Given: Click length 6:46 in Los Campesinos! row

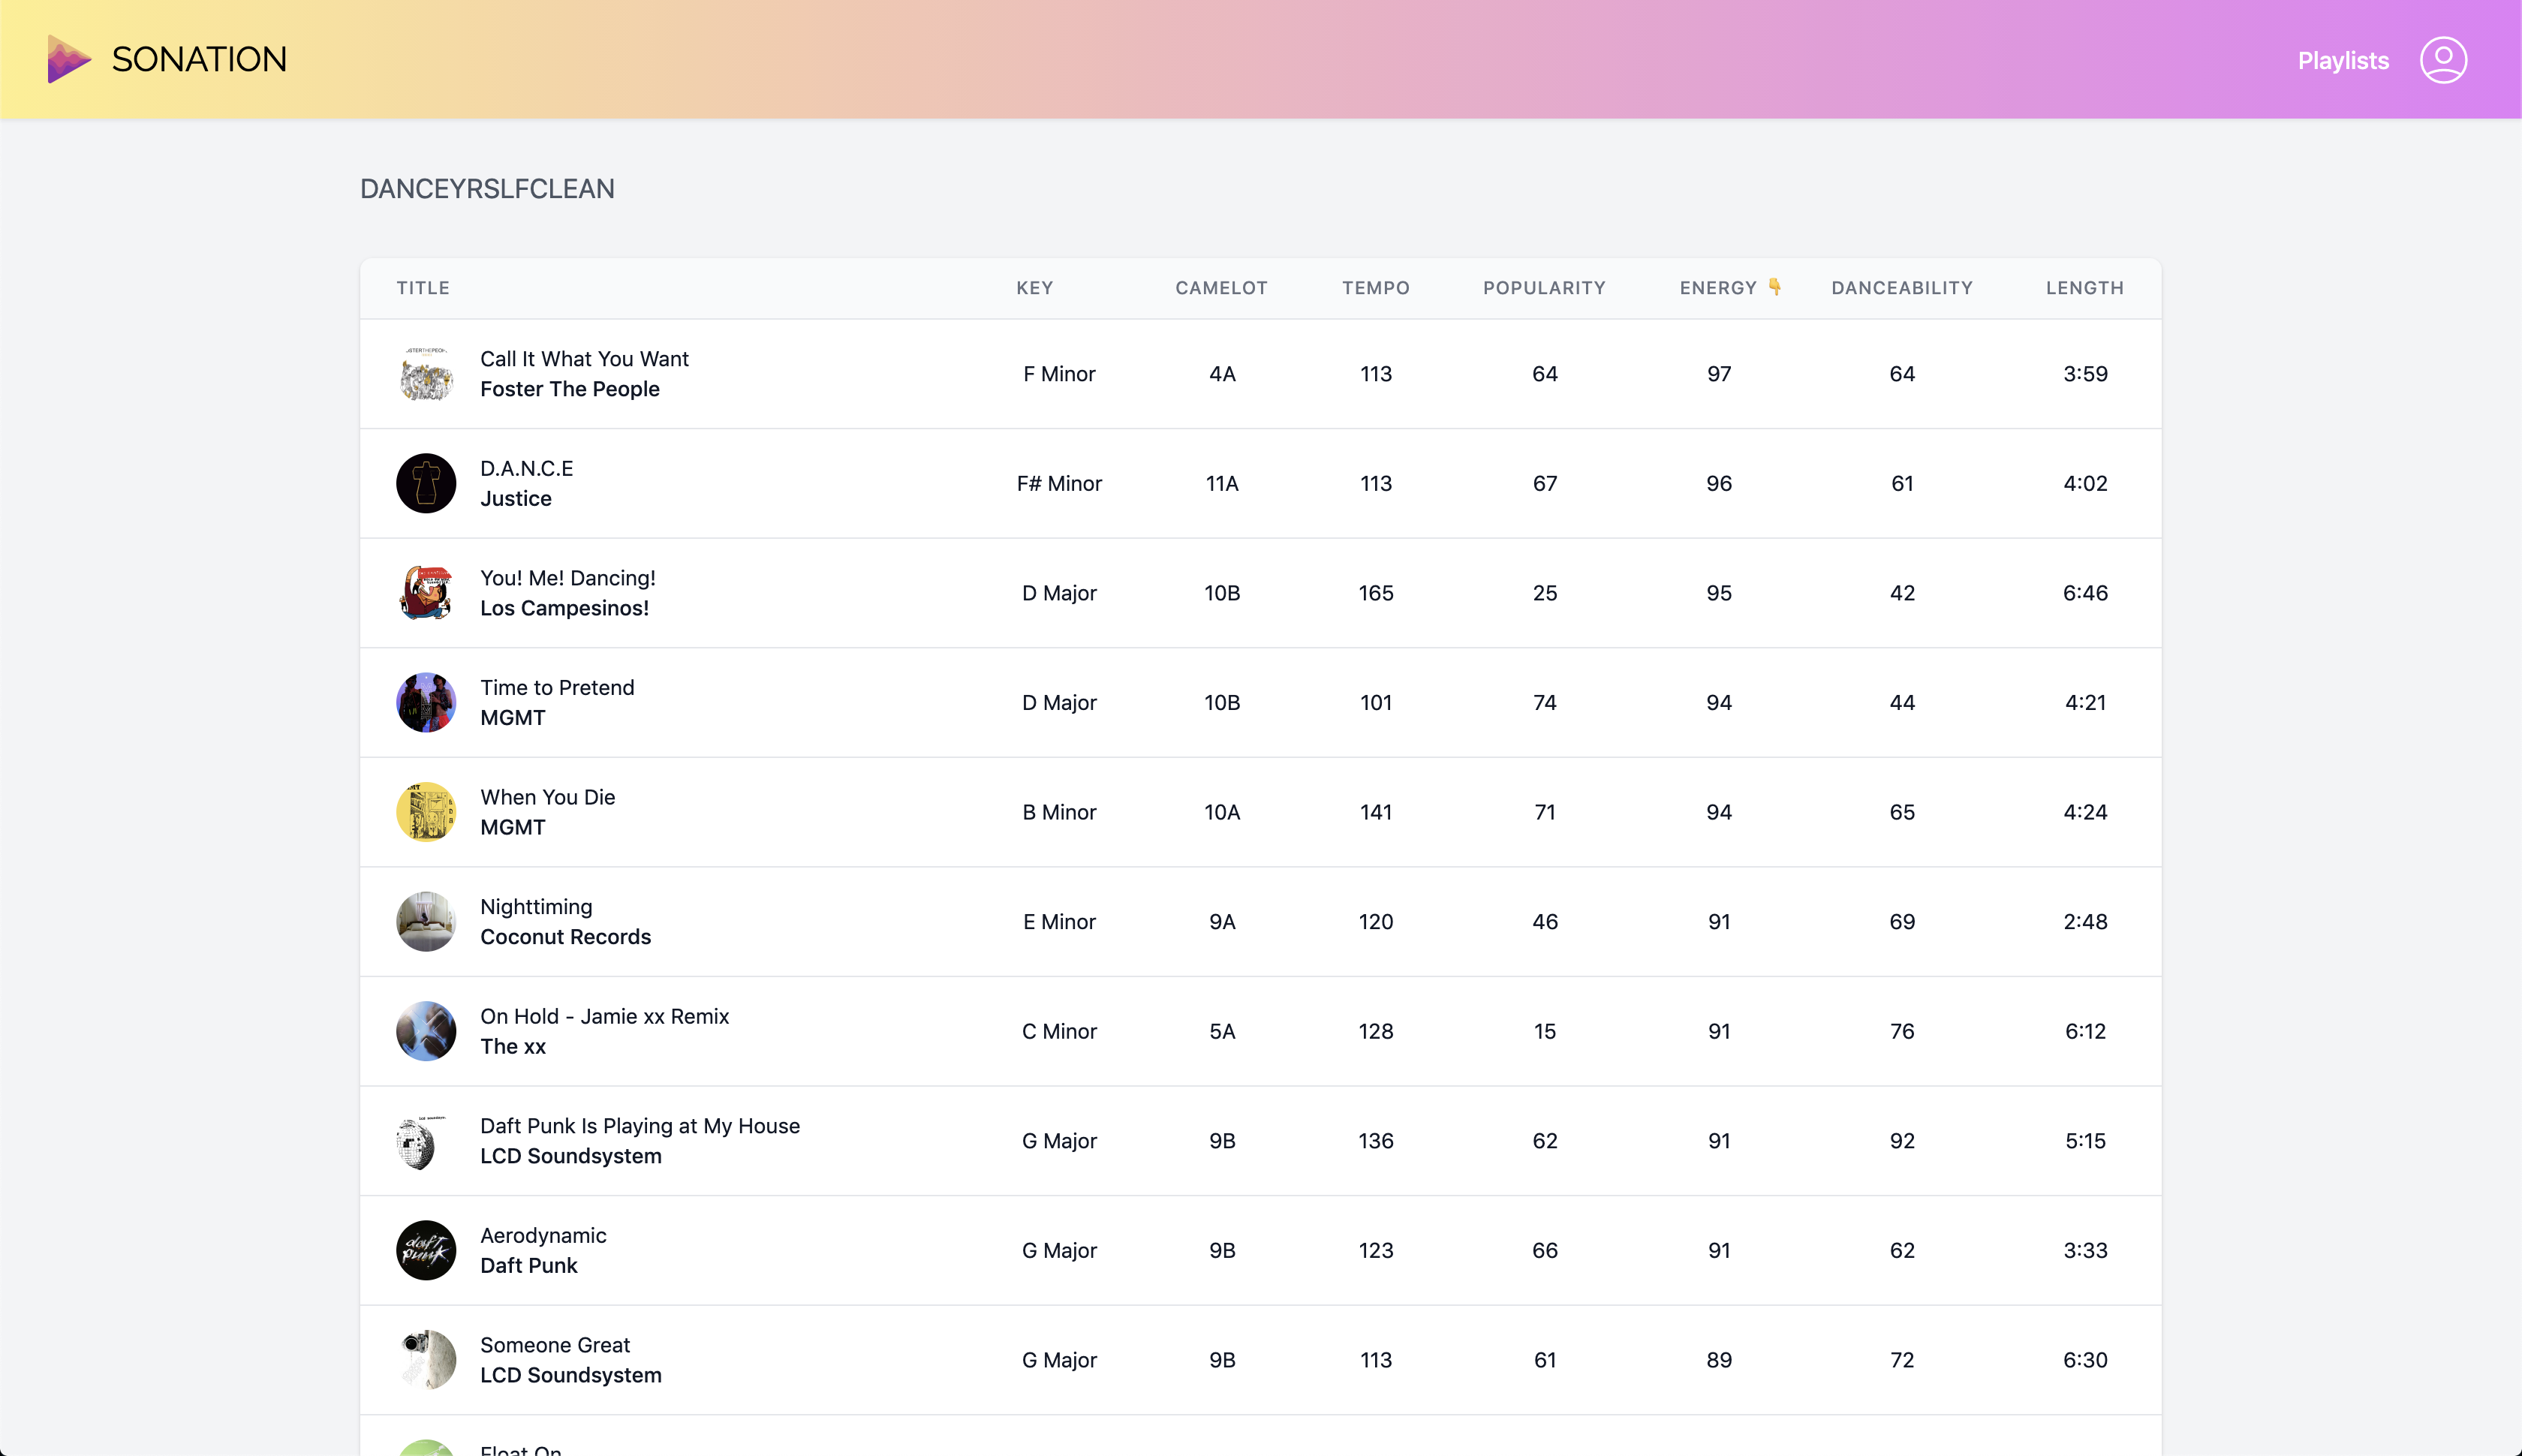Looking at the screenshot, I should coord(2085,593).
